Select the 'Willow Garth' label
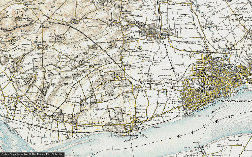Viewport: 252px width, 157px height. click(x=219, y=145)
